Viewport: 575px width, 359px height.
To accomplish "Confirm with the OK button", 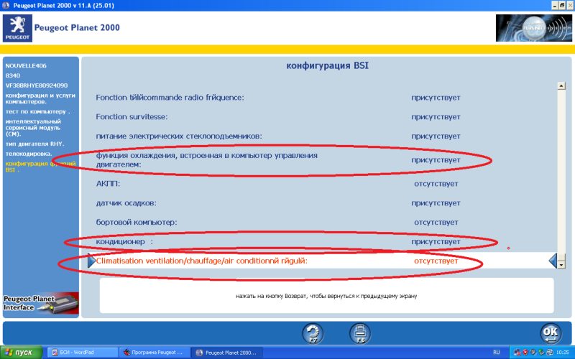I will [551, 333].
